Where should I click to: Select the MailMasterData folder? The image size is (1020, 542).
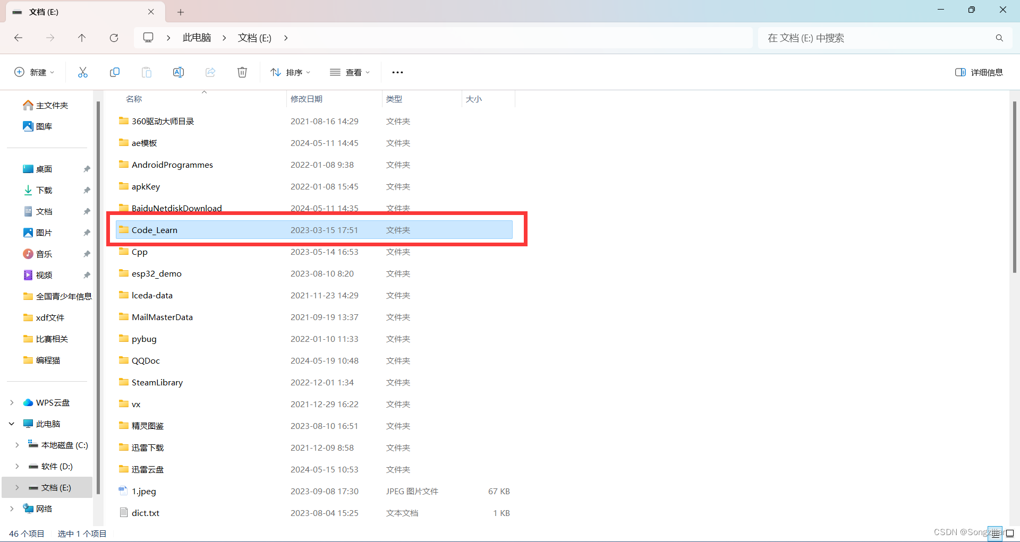click(x=314, y=317)
